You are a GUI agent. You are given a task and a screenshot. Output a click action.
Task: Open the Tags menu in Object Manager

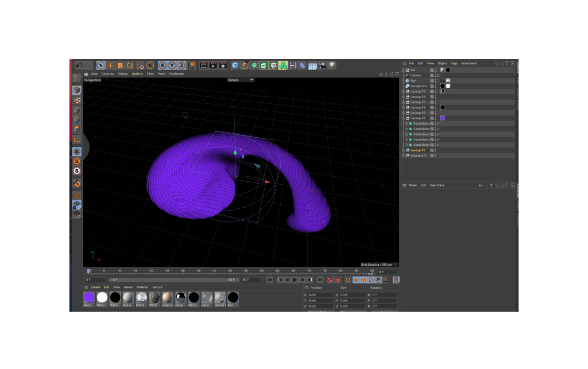pyautogui.click(x=454, y=63)
